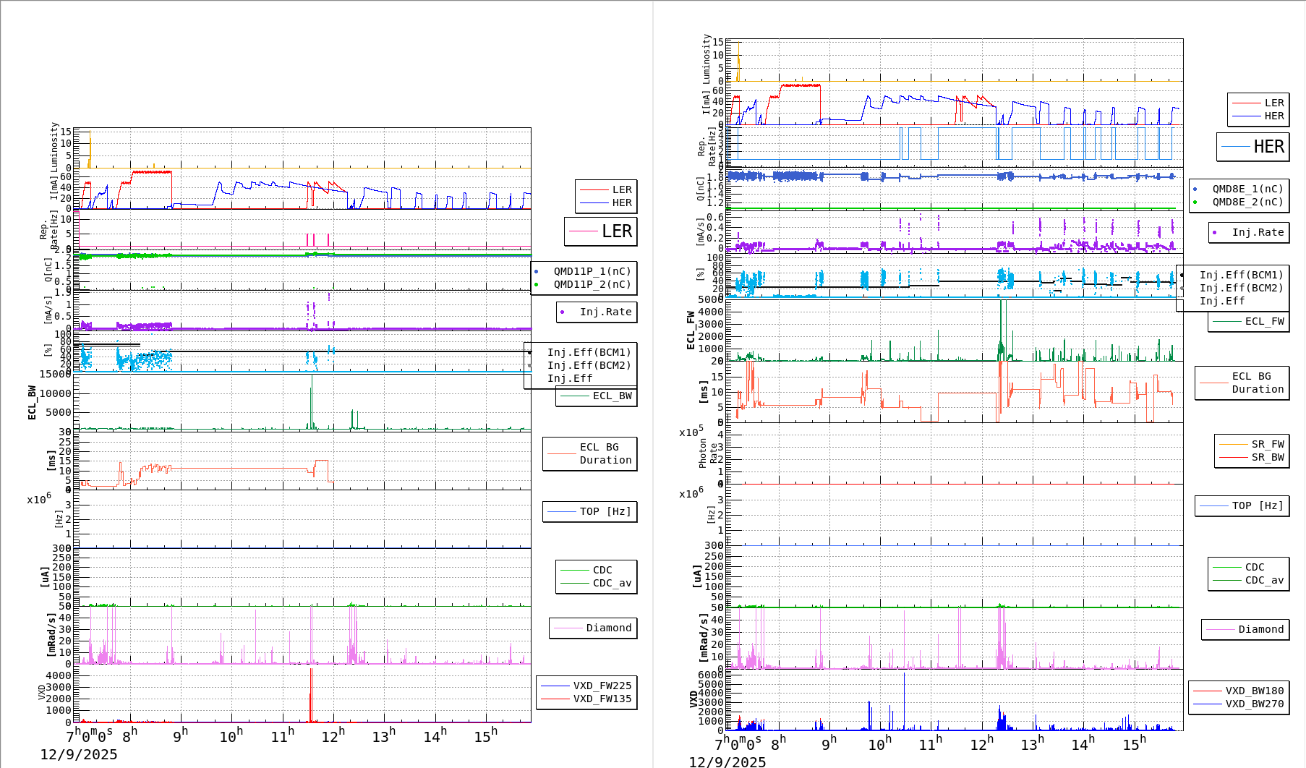Select the QMD11P_1(nC) legend entry
The width and height of the screenshot is (1306, 768).
click(x=592, y=271)
